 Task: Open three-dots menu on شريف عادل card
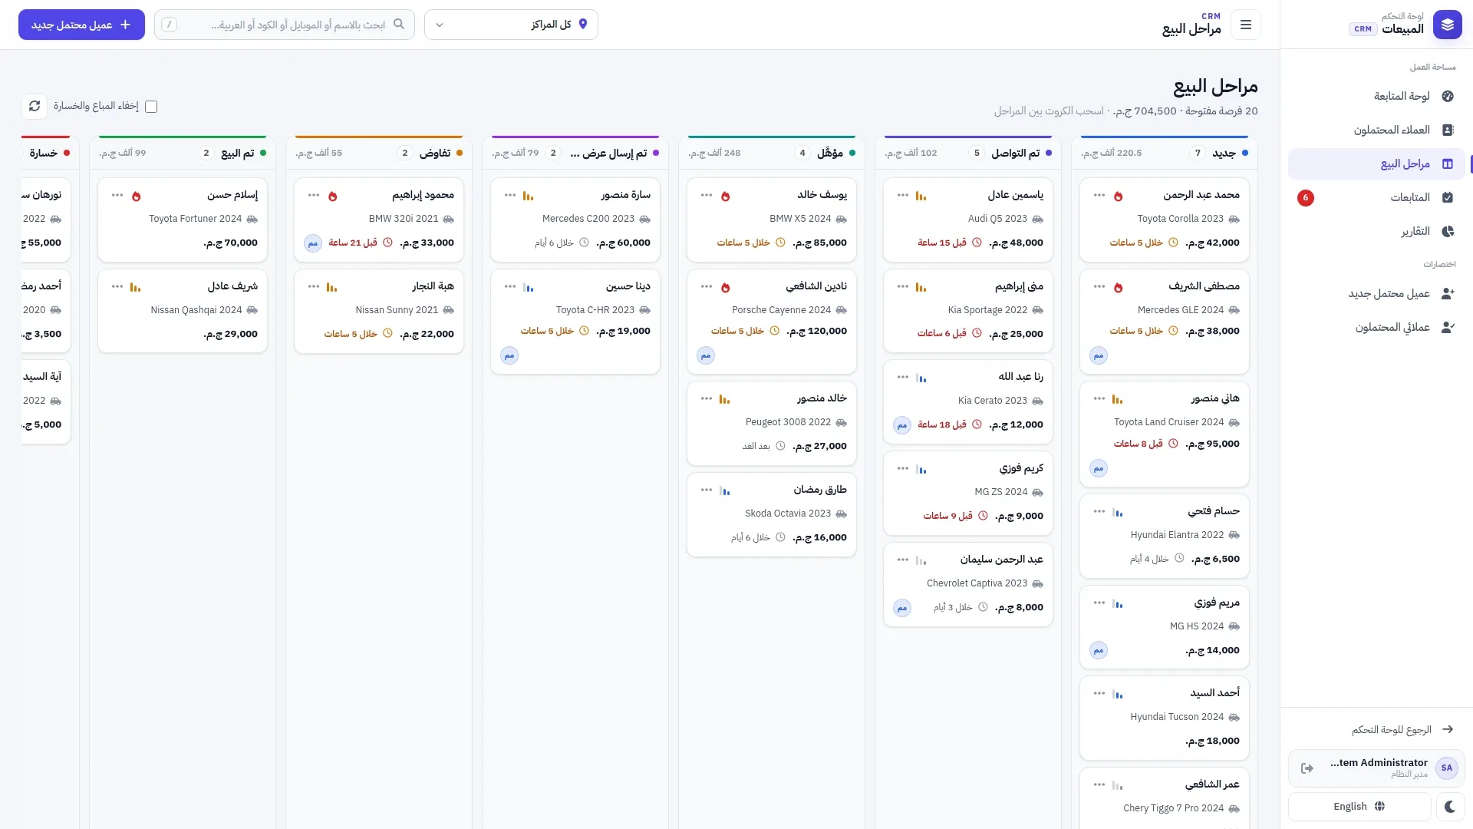(117, 286)
